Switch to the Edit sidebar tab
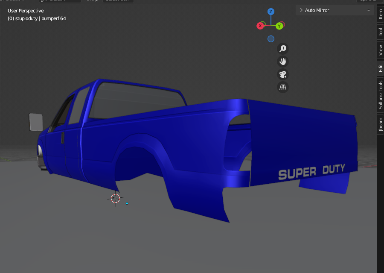This screenshot has width=384, height=273. point(380,68)
